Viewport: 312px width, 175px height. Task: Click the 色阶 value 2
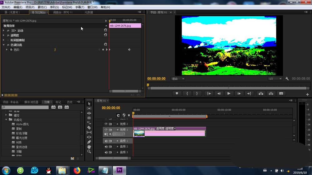click(55, 50)
